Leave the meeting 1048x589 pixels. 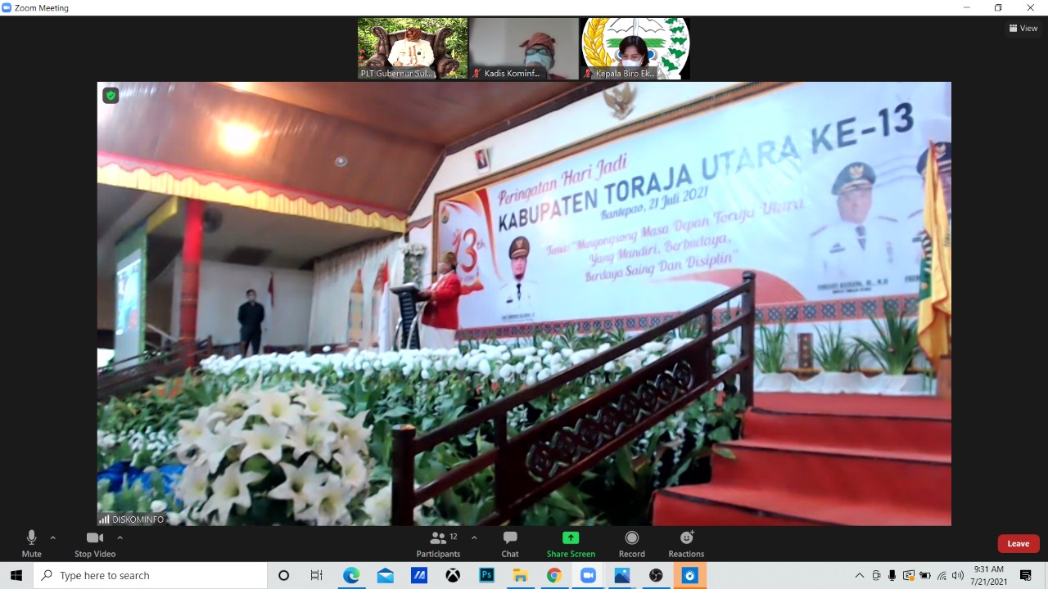click(1018, 544)
